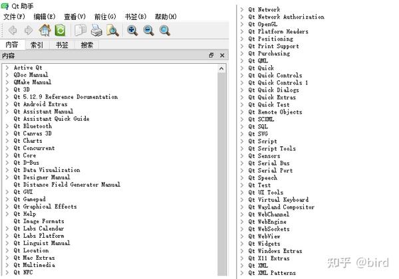
Task: Expand the QDoc Manual node
Action: [7, 75]
